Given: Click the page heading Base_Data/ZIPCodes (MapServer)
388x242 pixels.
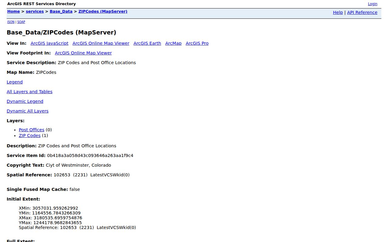Looking at the screenshot, I should [62, 32].
